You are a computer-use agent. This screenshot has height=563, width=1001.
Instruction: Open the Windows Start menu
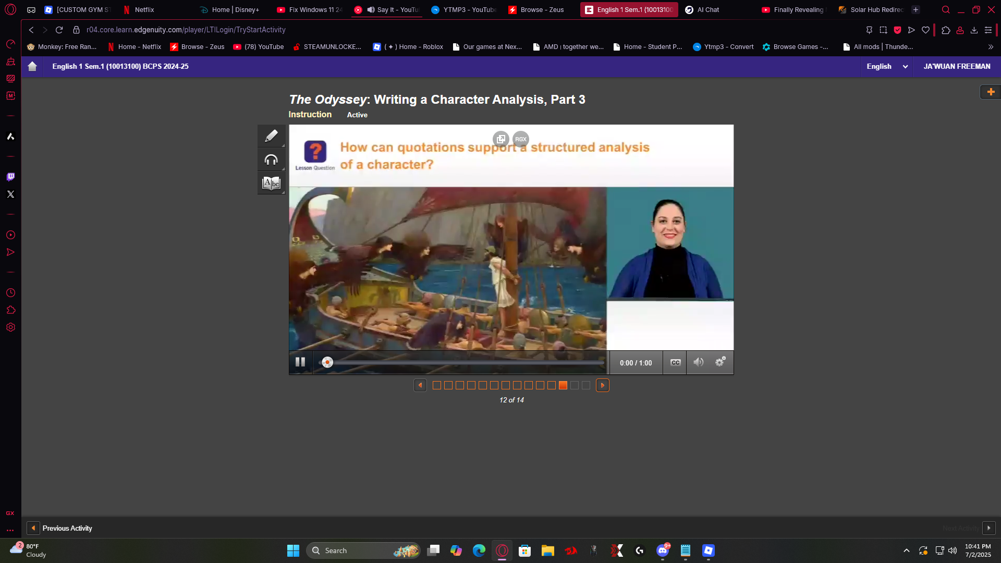(x=293, y=550)
